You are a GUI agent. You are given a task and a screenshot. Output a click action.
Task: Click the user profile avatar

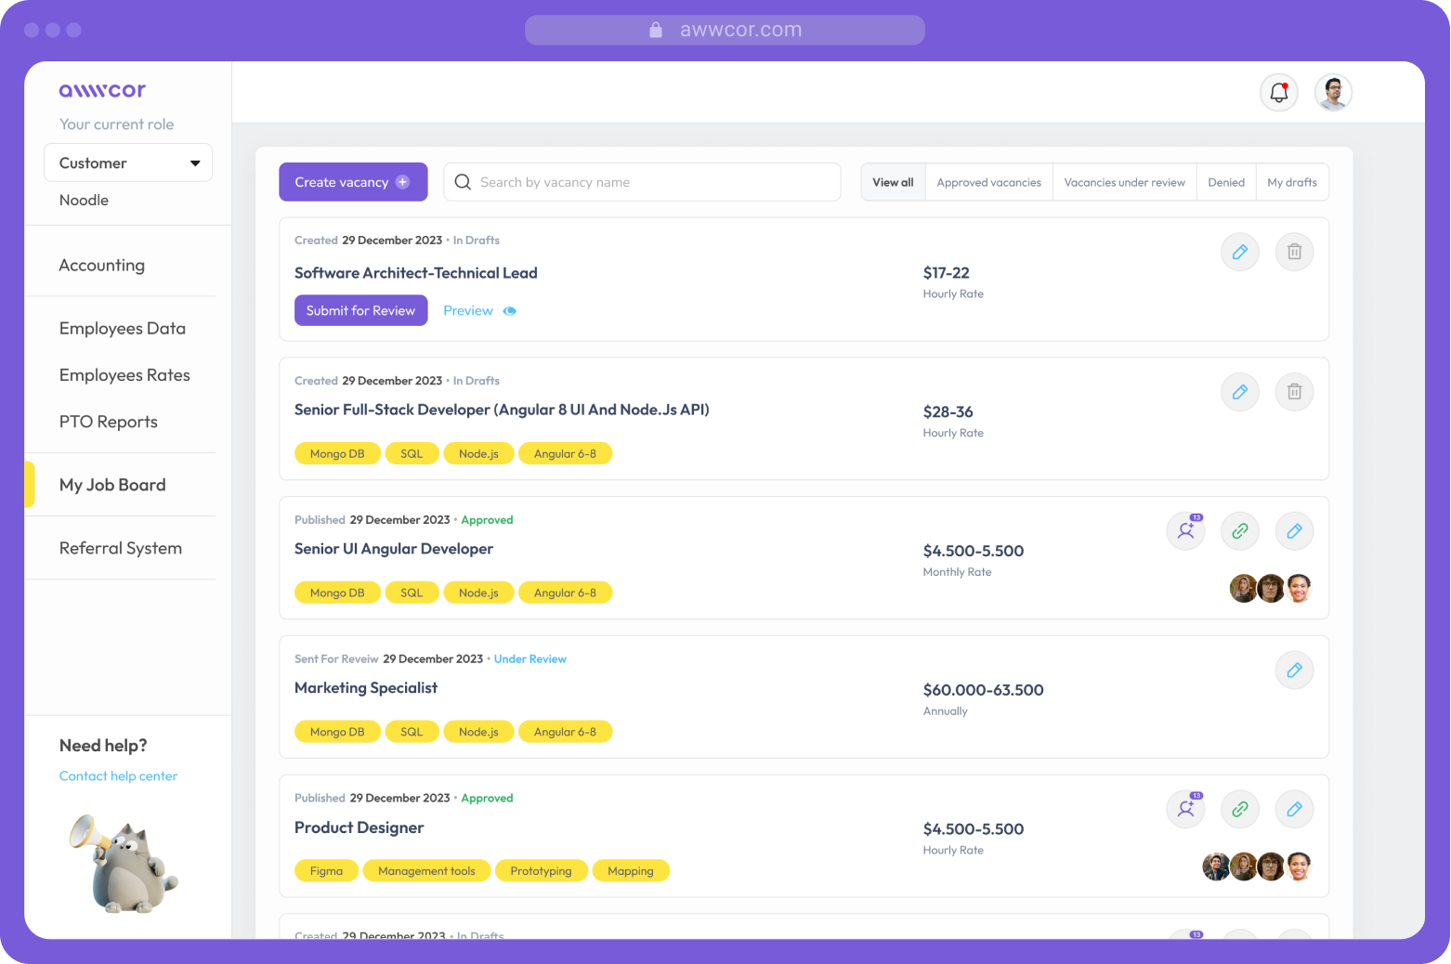point(1333,93)
